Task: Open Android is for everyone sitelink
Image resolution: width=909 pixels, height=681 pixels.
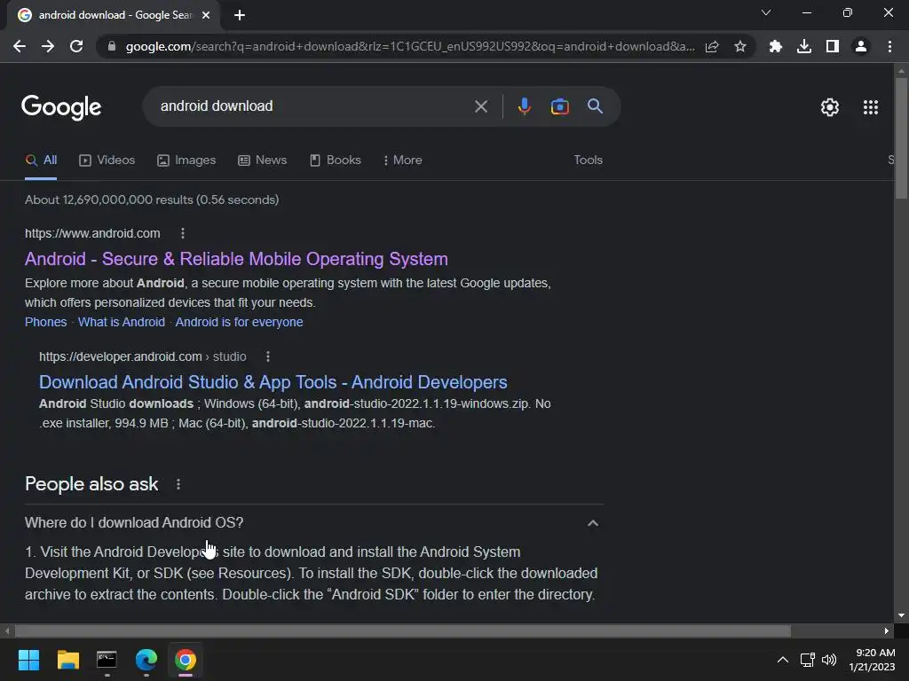Action: tap(239, 322)
